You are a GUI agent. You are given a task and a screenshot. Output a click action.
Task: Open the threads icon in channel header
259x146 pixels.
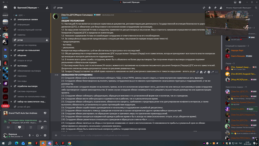(x=204, y=8)
